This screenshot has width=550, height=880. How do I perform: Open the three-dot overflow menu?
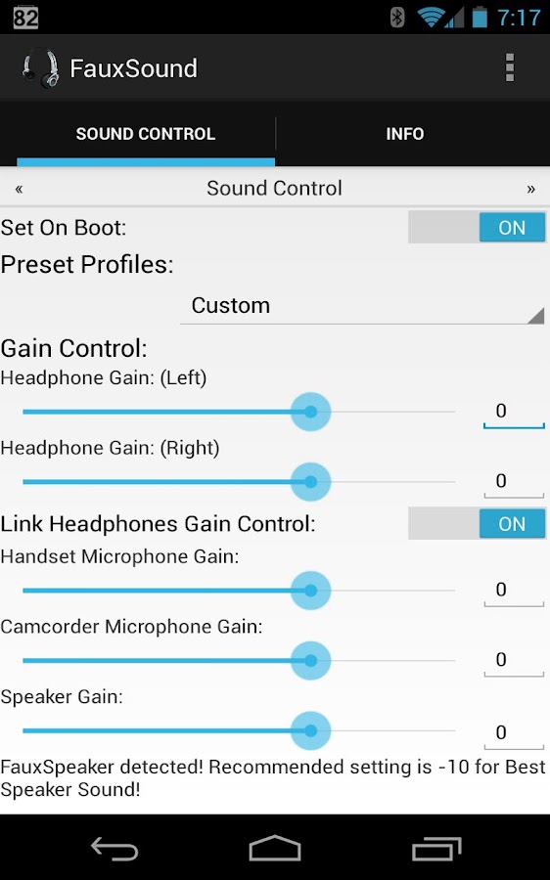pyautogui.click(x=510, y=67)
